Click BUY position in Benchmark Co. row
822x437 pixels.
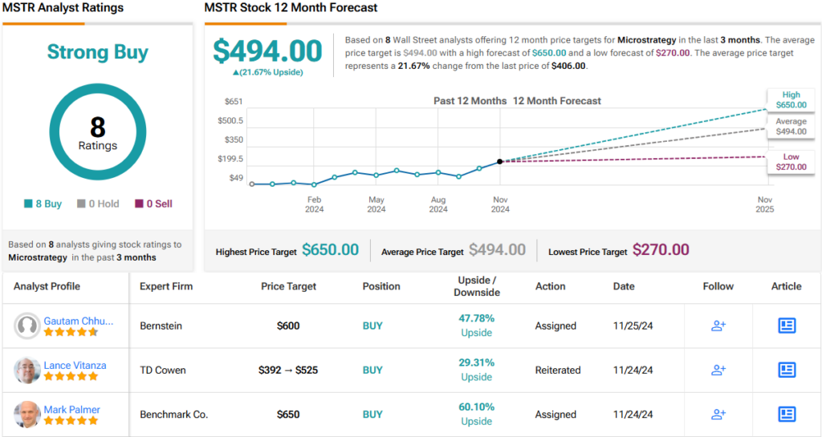[x=372, y=415]
